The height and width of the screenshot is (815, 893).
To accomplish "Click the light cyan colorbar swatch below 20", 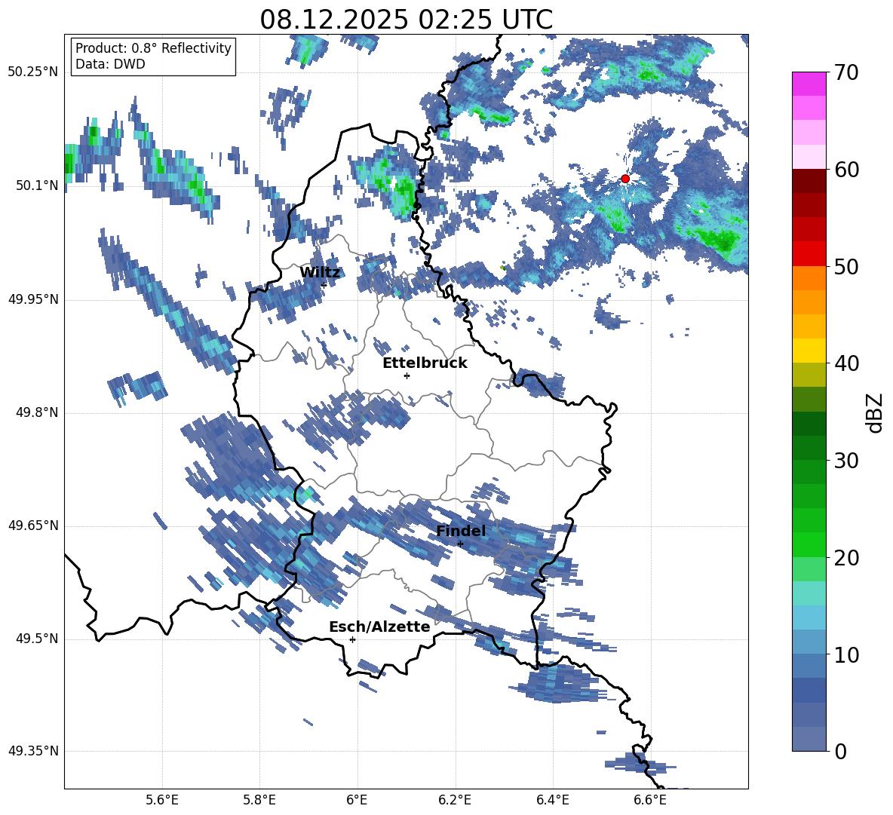I will pos(809,593).
